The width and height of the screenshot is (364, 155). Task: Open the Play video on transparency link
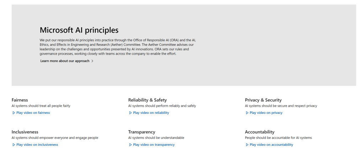[154, 145]
